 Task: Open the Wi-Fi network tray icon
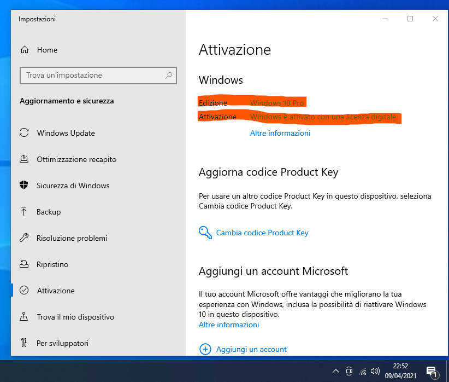(363, 372)
